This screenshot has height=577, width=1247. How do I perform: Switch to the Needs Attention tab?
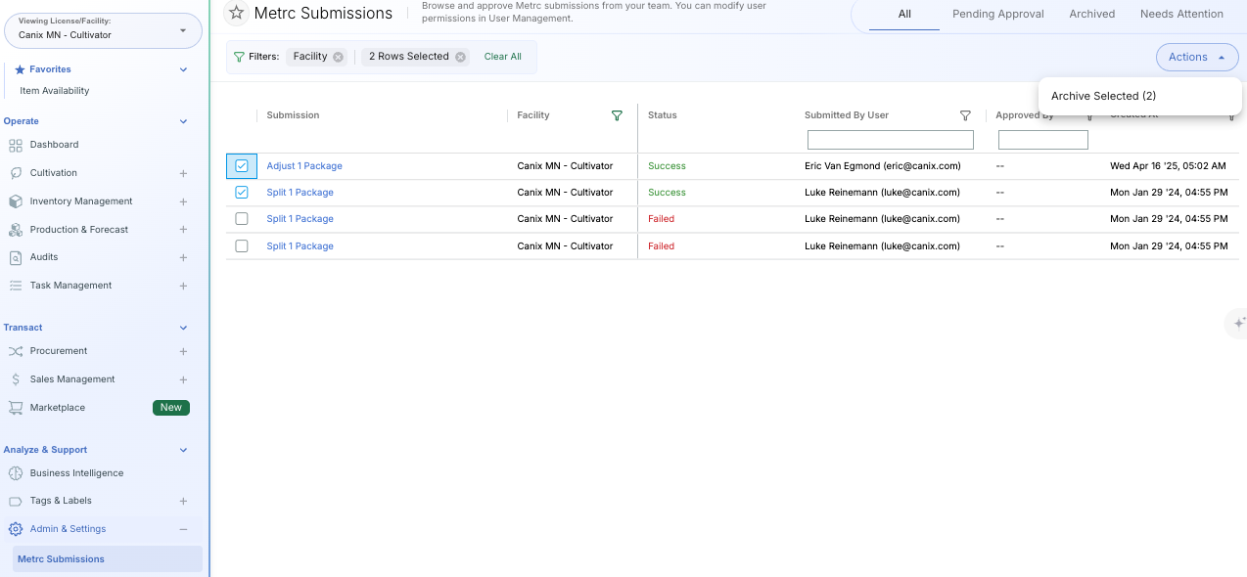point(1181,14)
